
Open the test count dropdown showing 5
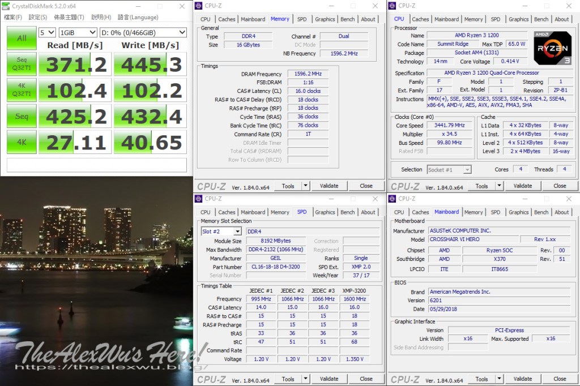pyautogui.click(x=47, y=32)
